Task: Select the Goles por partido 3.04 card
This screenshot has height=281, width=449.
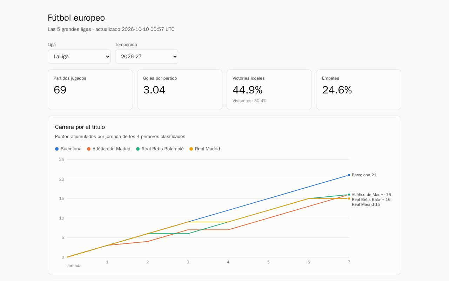Action: click(x=180, y=90)
